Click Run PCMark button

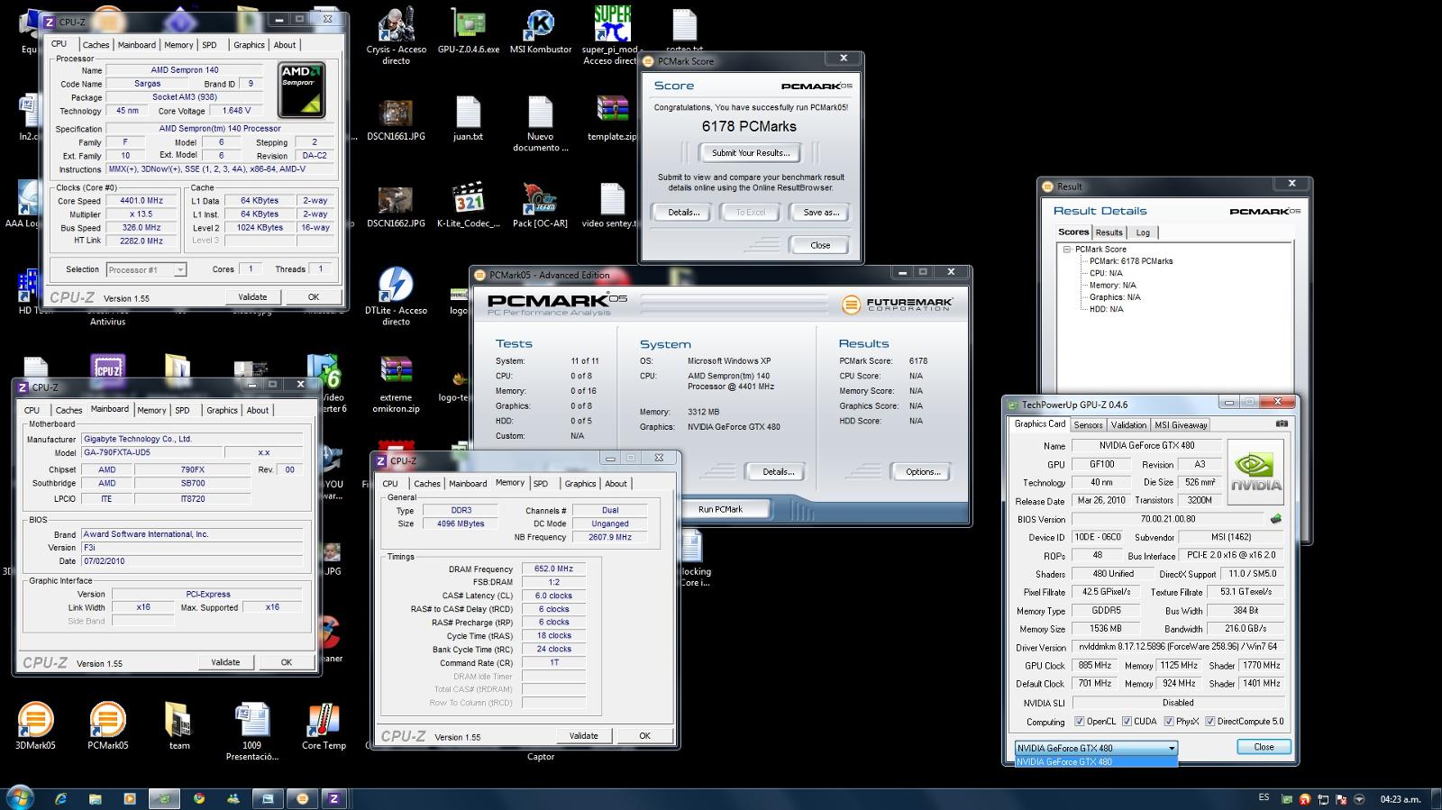721,509
